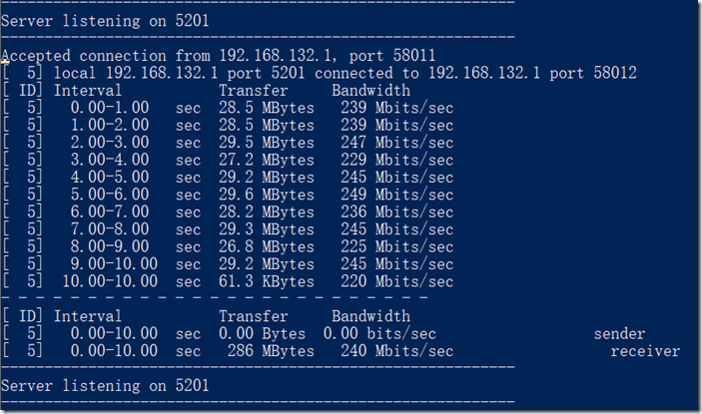The image size is (702, 414).
Task: Click the 26.8 MBytes transfer value
Action: point(266,247)
